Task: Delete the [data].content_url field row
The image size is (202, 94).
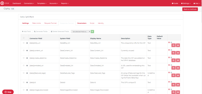Action: (178, 53)
